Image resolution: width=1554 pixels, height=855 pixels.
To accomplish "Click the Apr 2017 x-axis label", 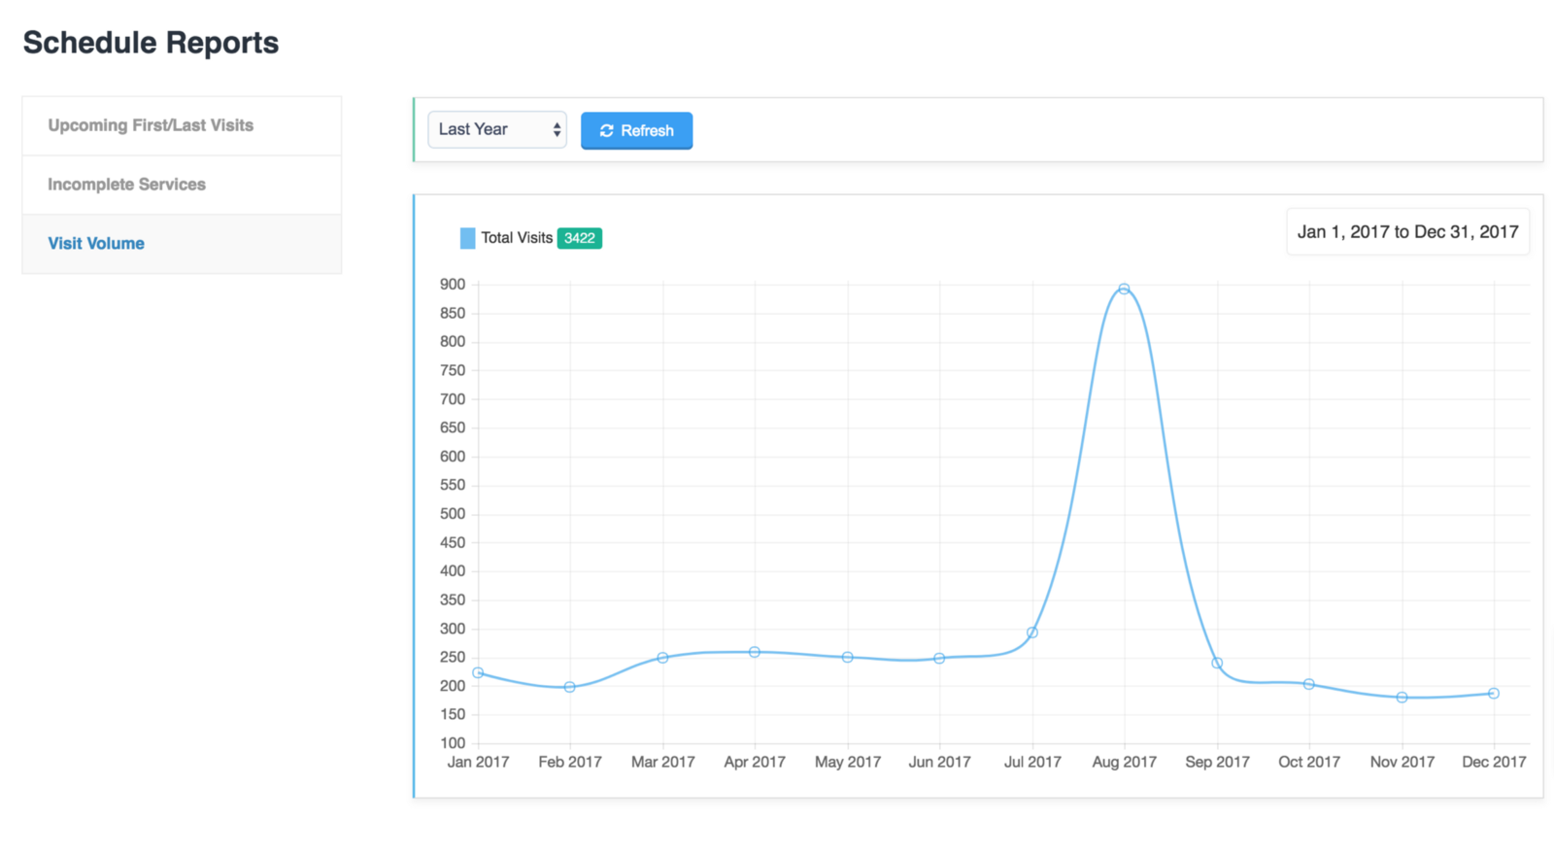I will tap(755, 762).
